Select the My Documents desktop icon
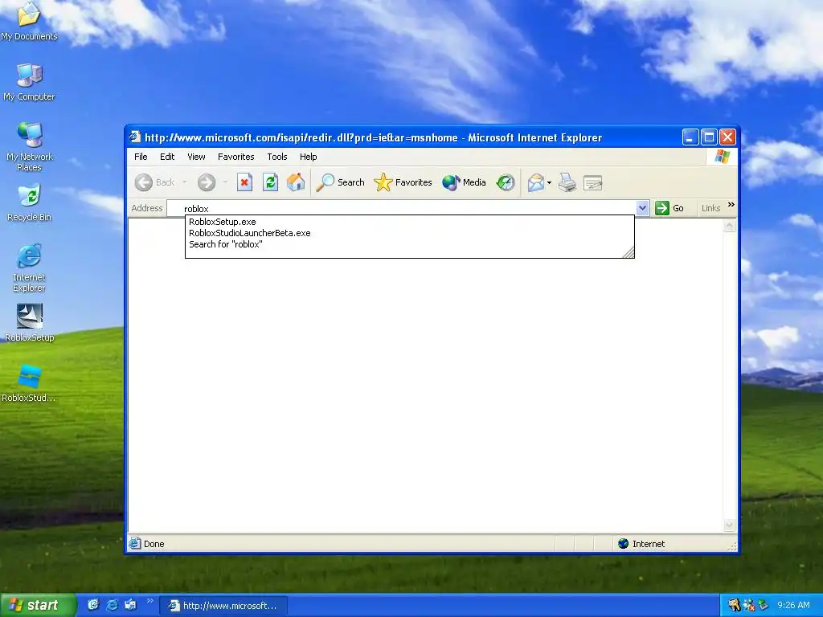823x617 pixels. pos(29,21)
